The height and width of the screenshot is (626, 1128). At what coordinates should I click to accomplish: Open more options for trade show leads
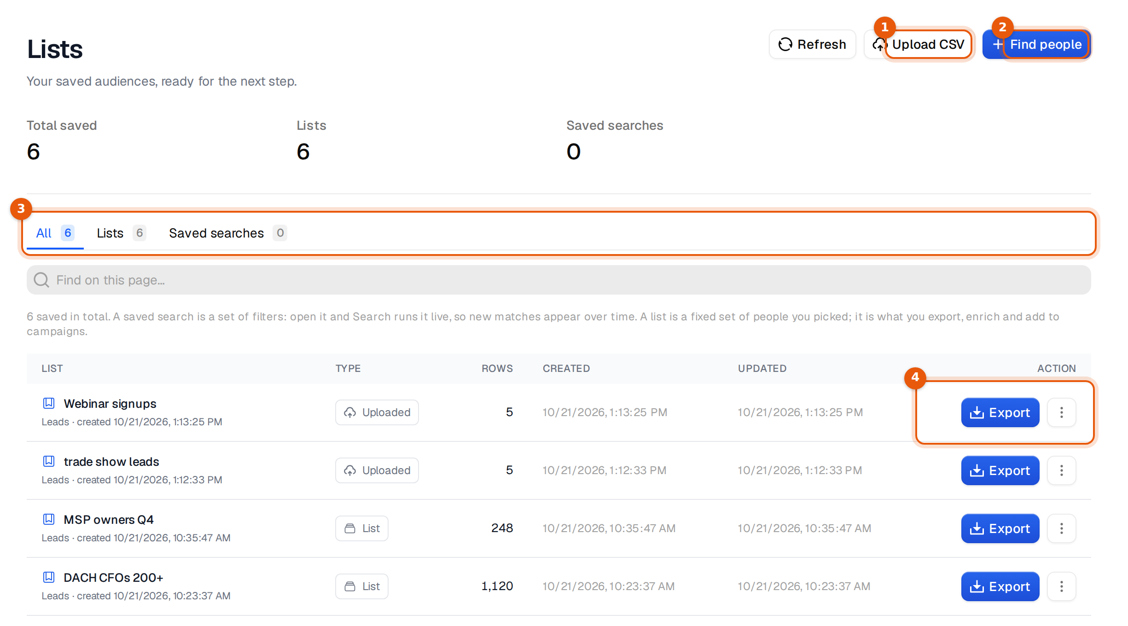[1062, 470]
